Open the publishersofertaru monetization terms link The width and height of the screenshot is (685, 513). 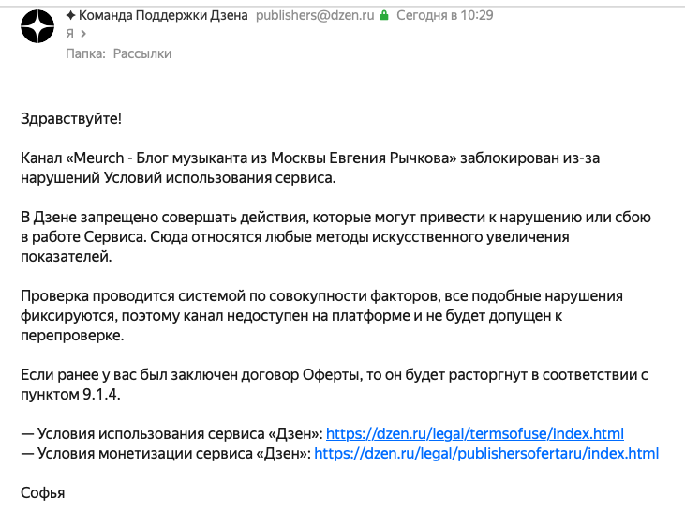tap(486, 454)
